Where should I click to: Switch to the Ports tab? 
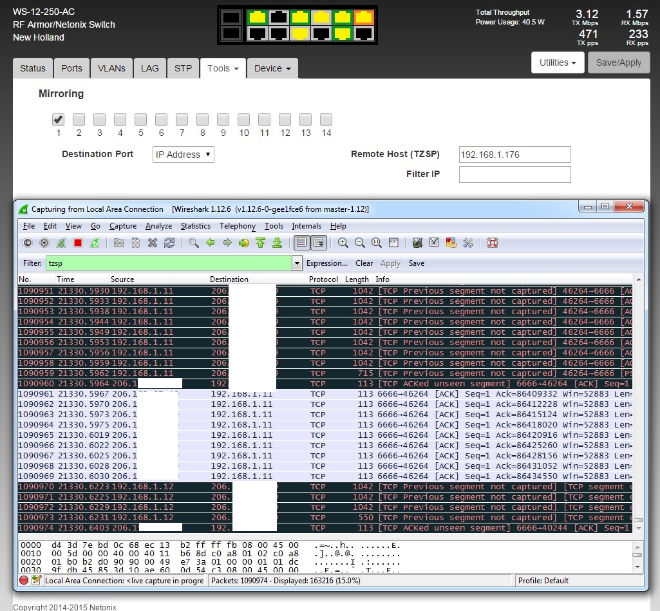pyautogui.click(x=71, y=68)
